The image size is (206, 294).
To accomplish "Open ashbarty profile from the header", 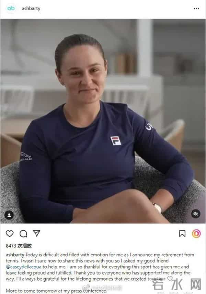I will [31, 9].
